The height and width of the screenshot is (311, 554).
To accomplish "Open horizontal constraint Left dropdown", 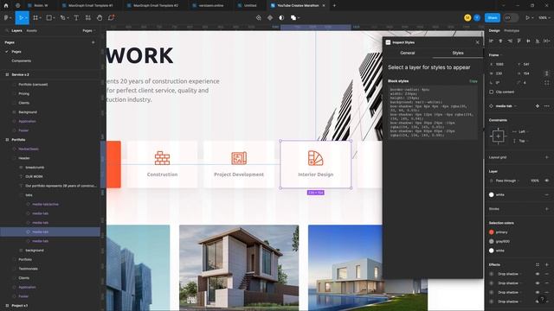I will coord(523,131).
